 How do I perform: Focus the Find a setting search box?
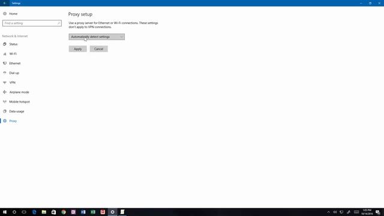coord(32,23)
